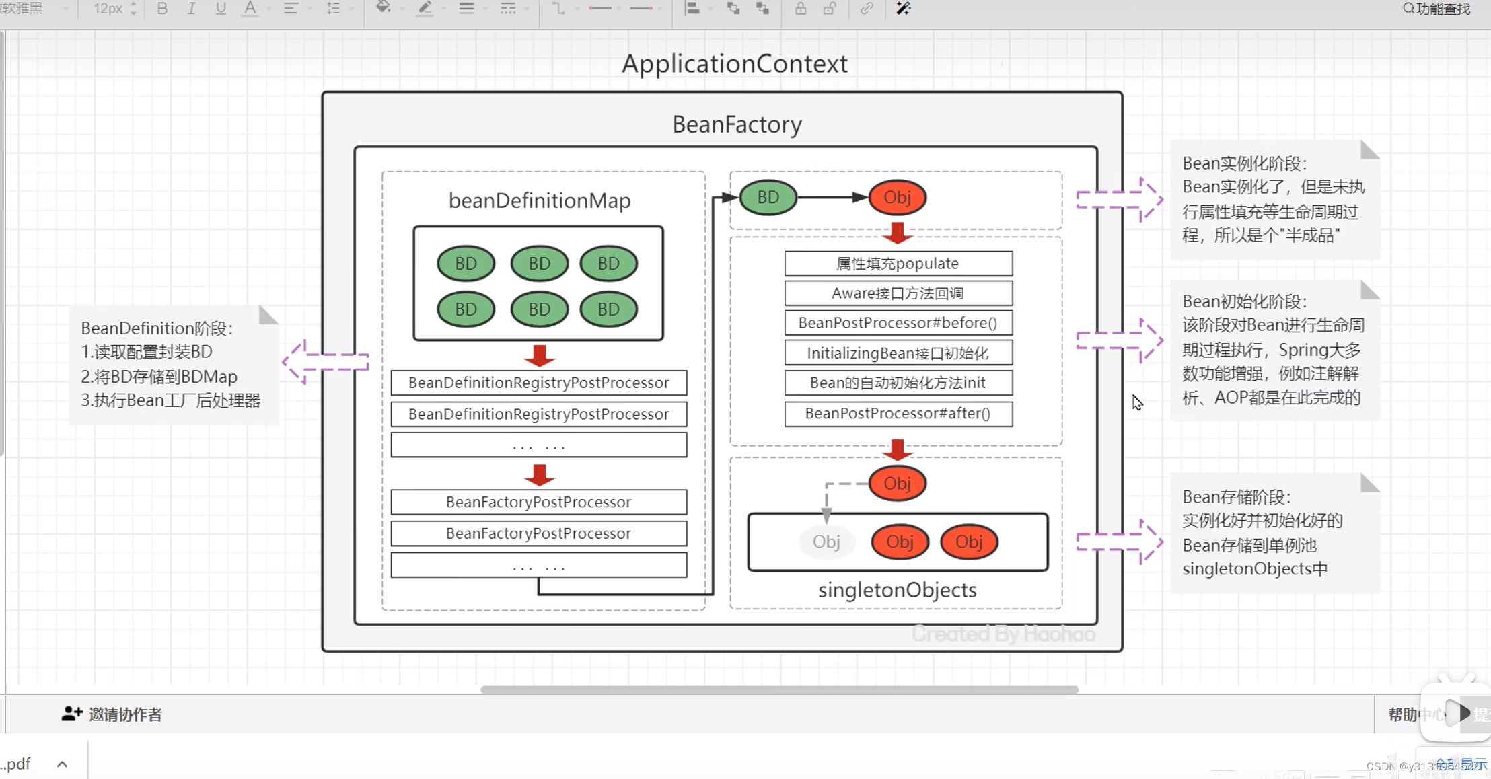Click the magic wand beautify icon
This screenshot has height=779, width=1491.
(x=904, y=9)
